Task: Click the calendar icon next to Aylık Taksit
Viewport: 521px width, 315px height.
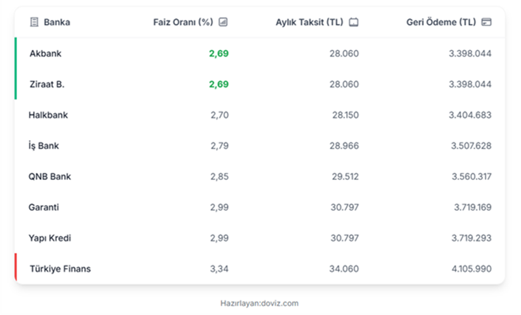Action: pos(354,22)
